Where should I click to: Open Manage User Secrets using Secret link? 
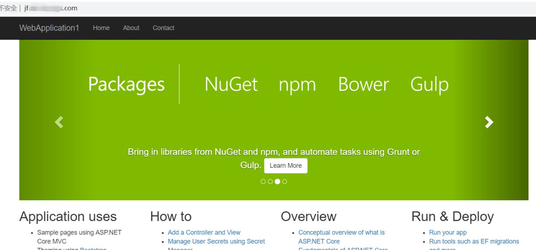point(216,241)
